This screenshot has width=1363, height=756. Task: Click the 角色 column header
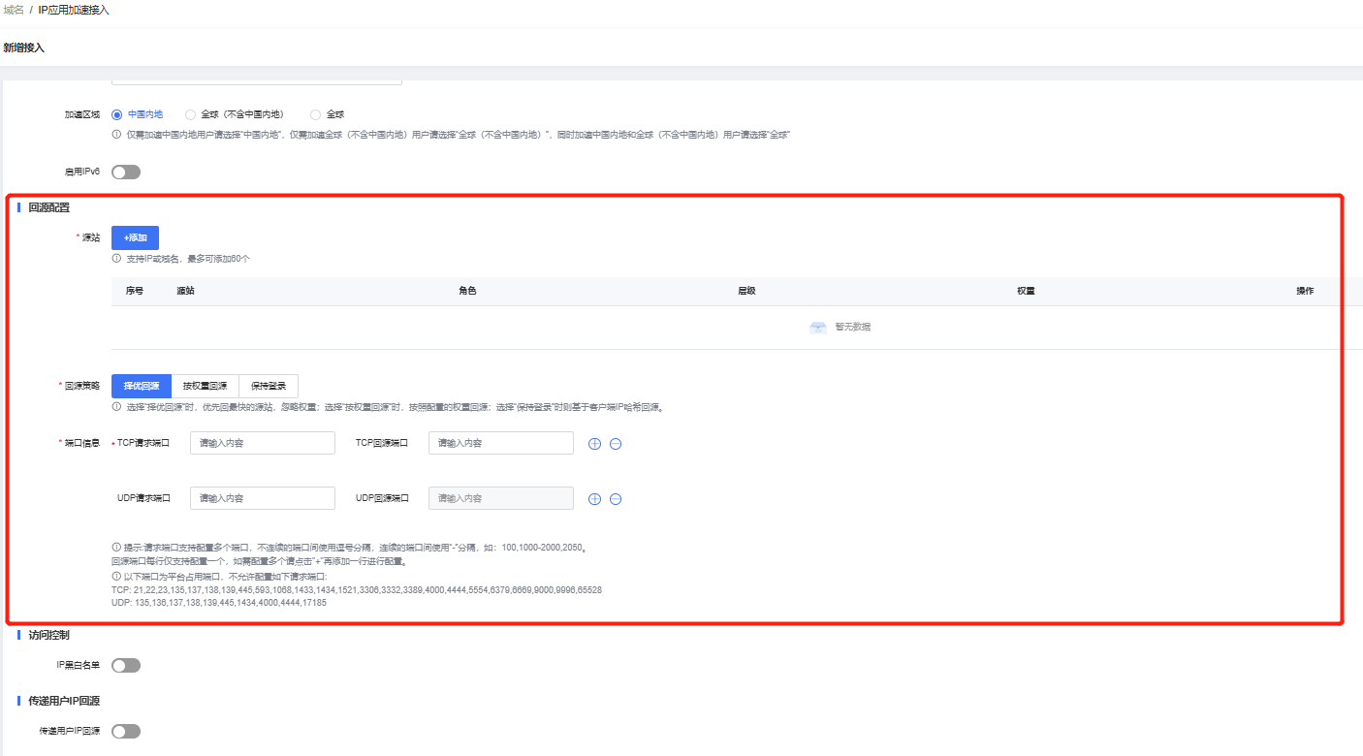467,292
